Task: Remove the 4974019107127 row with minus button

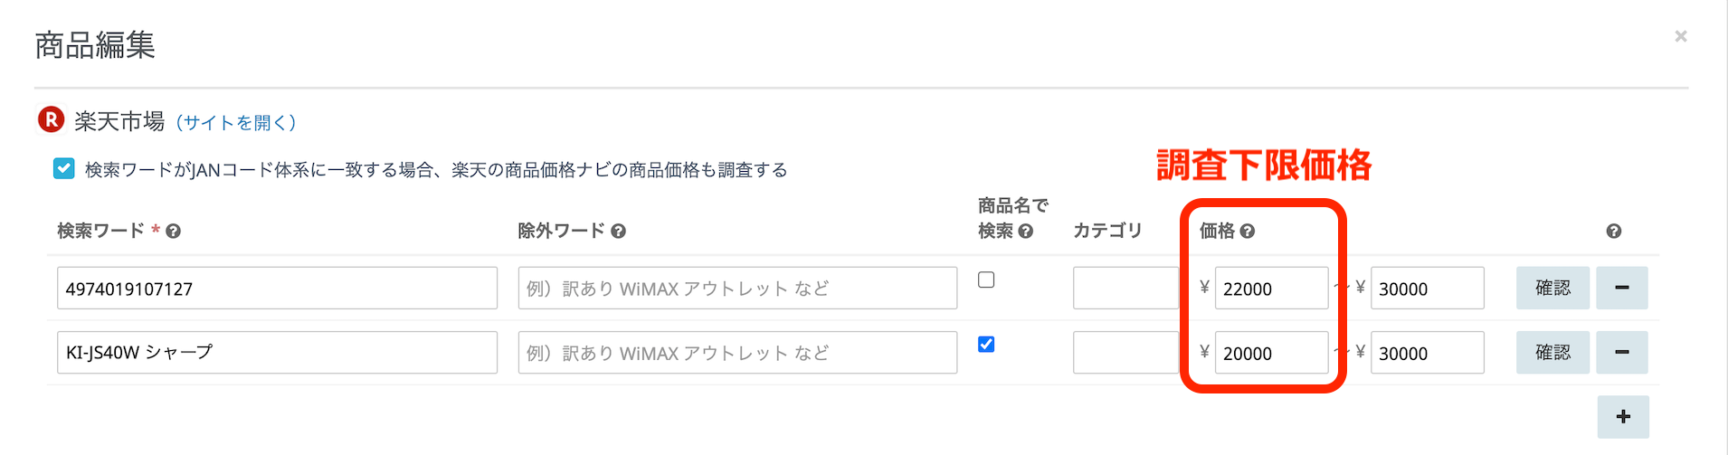Action: [1621, 288]
